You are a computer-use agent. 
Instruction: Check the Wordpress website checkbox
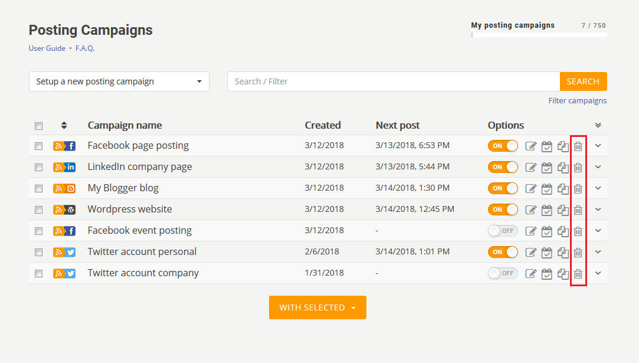pos(39,210)
